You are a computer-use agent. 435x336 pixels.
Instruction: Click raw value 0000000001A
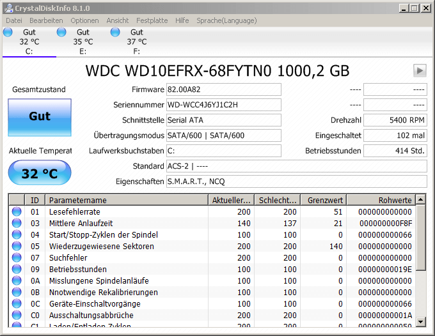tap(385, 315)
